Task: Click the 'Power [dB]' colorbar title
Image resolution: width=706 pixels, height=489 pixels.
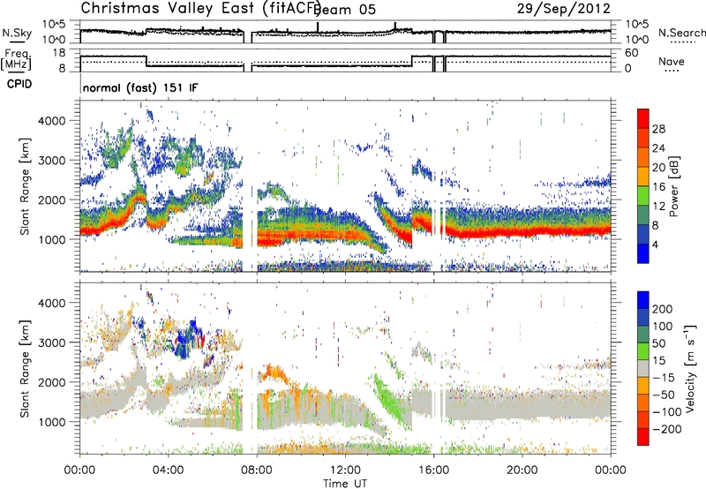Action: coord(674,186)
